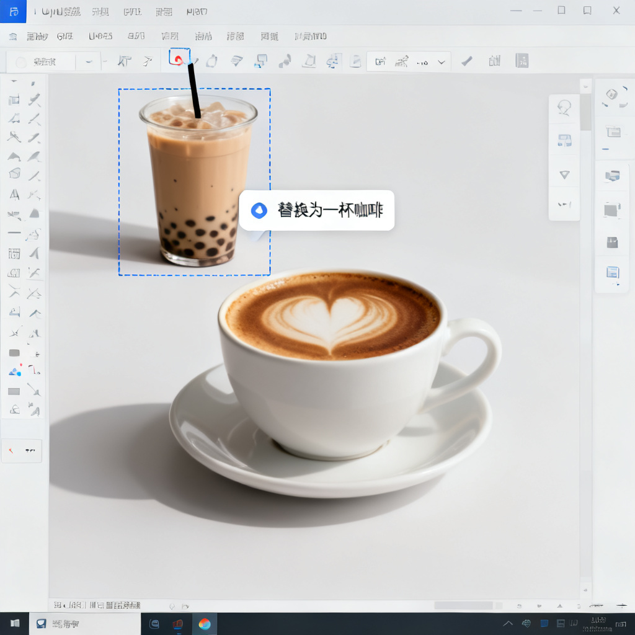Click the lower gray rectangle swatch in the toolbox

click(x=14, y=391)
